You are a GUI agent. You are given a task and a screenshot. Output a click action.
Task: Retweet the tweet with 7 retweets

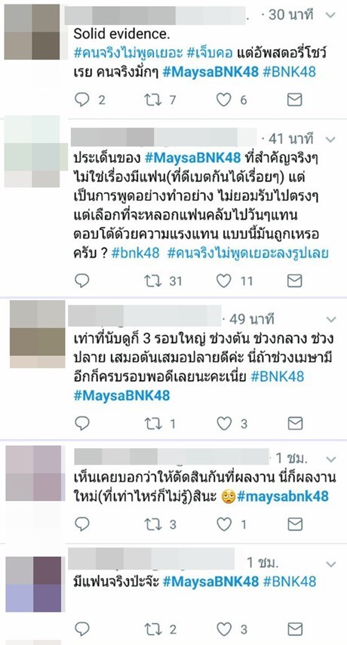tap(153, 100)
